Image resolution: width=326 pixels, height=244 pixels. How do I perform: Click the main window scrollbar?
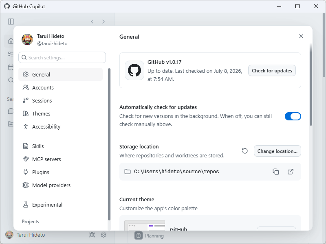(x=324, y=45)
